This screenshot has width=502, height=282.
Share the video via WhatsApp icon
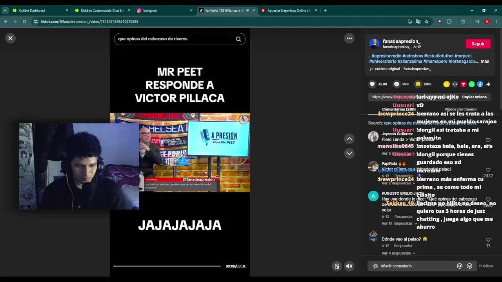(x=471, y=84)
